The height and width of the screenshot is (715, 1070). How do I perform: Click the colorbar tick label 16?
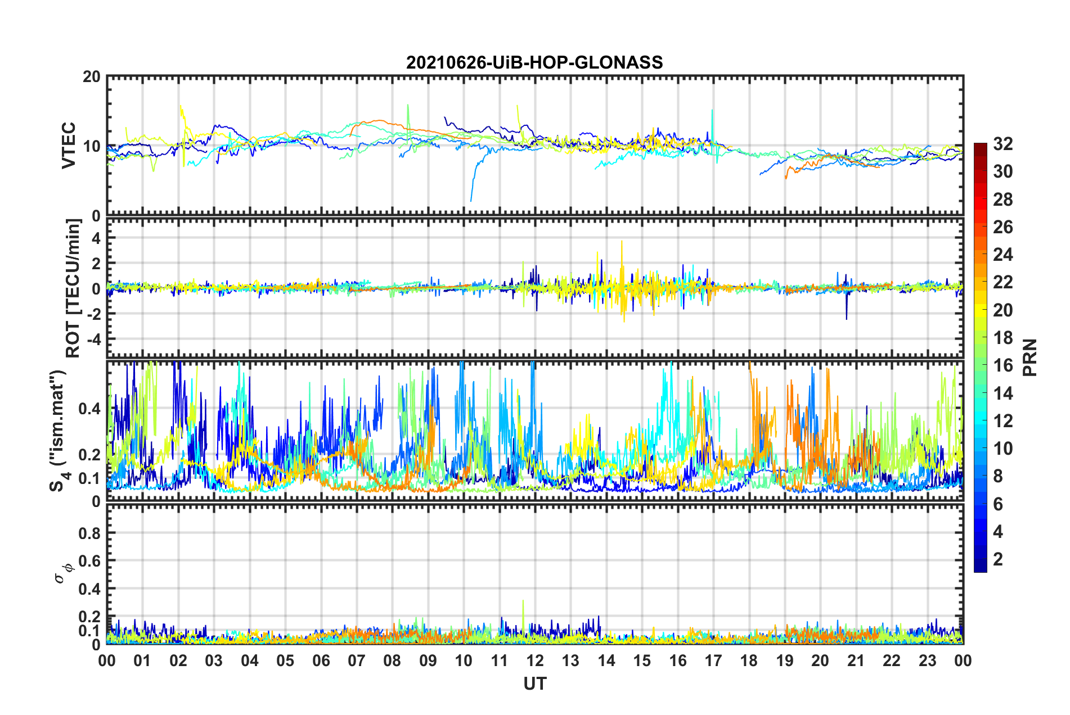[1002, 365]
